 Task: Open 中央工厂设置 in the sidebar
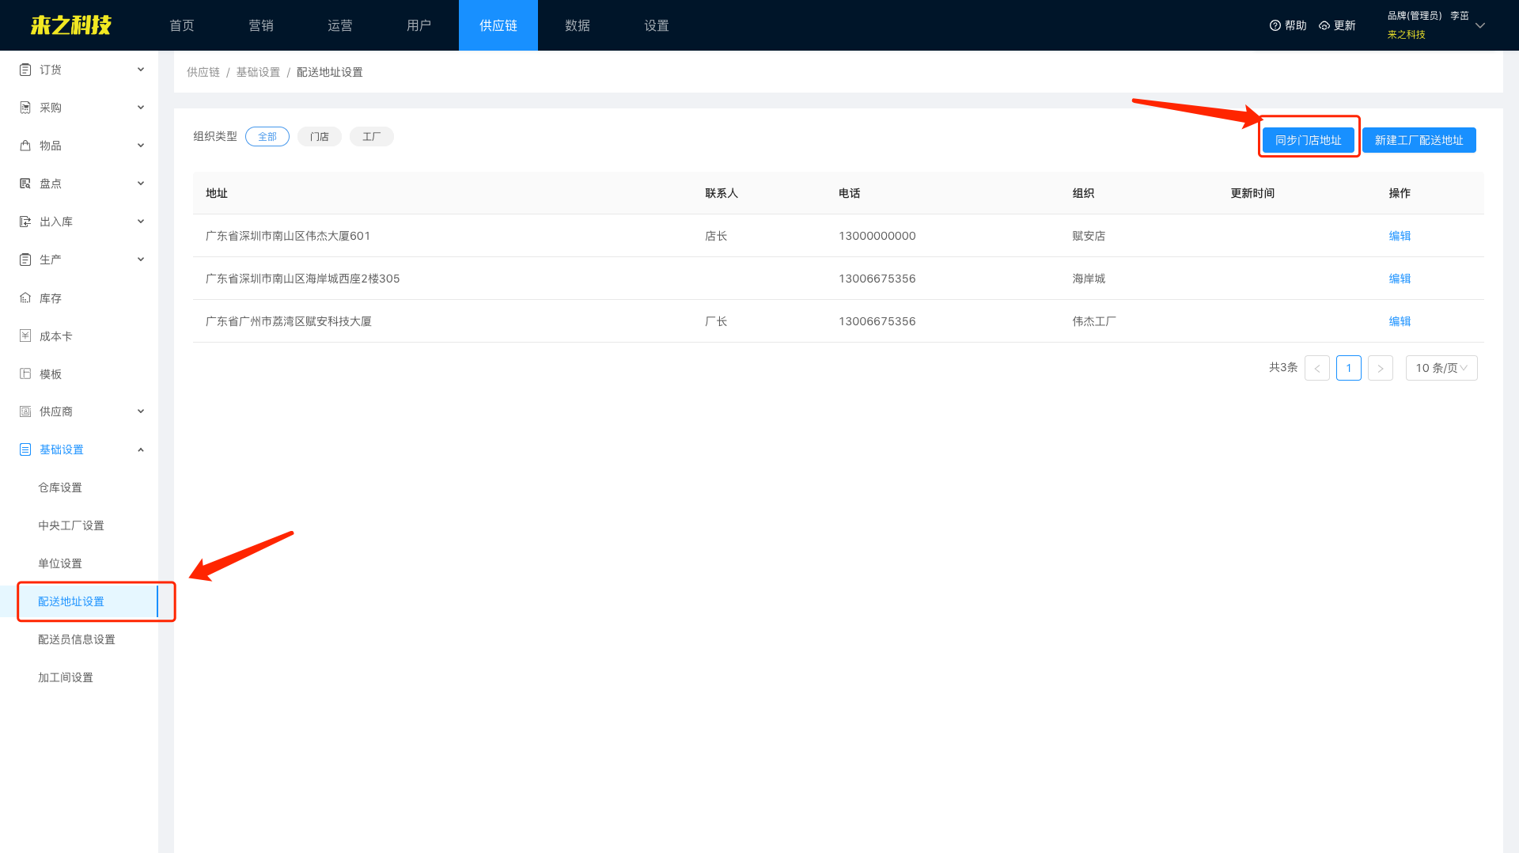coord(71,525)
